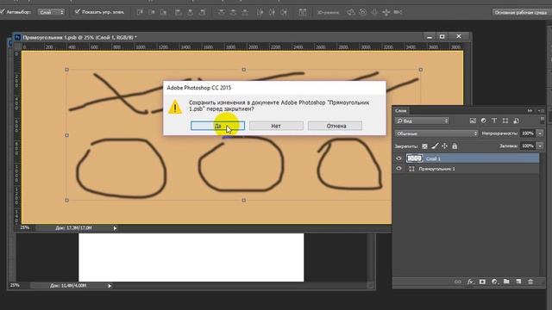Filter layers by shape layers icon
This screenshot has height=310, width=552.
[x=505, y=121]
